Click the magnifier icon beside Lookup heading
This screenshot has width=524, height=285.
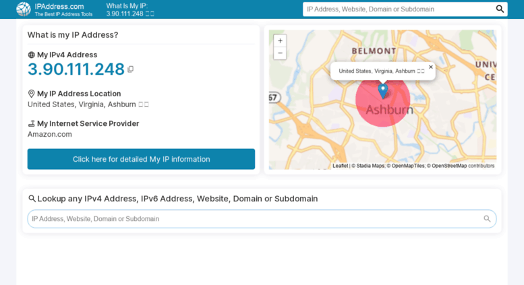pyautogui.click(x=32, y=199)
